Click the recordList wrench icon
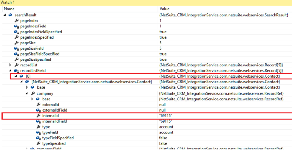 click(16, 65)
